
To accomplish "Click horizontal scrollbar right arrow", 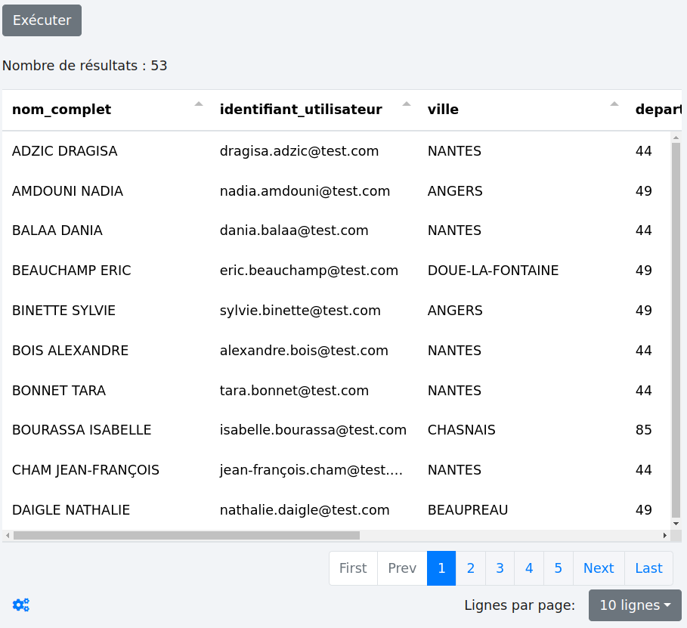I will click(665, 535).
